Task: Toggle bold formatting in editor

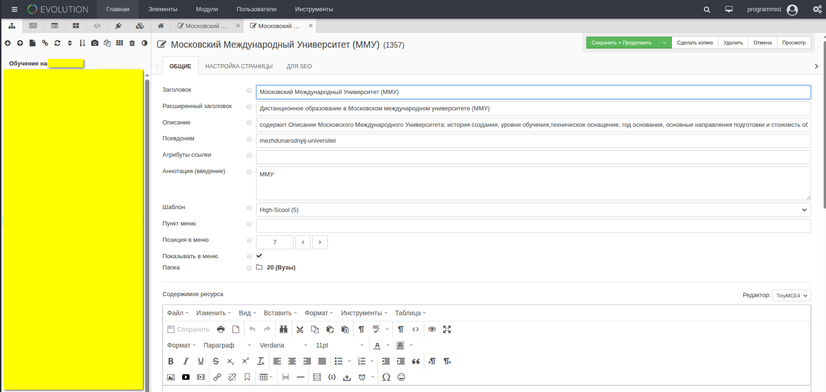Action: pos(171,361)
